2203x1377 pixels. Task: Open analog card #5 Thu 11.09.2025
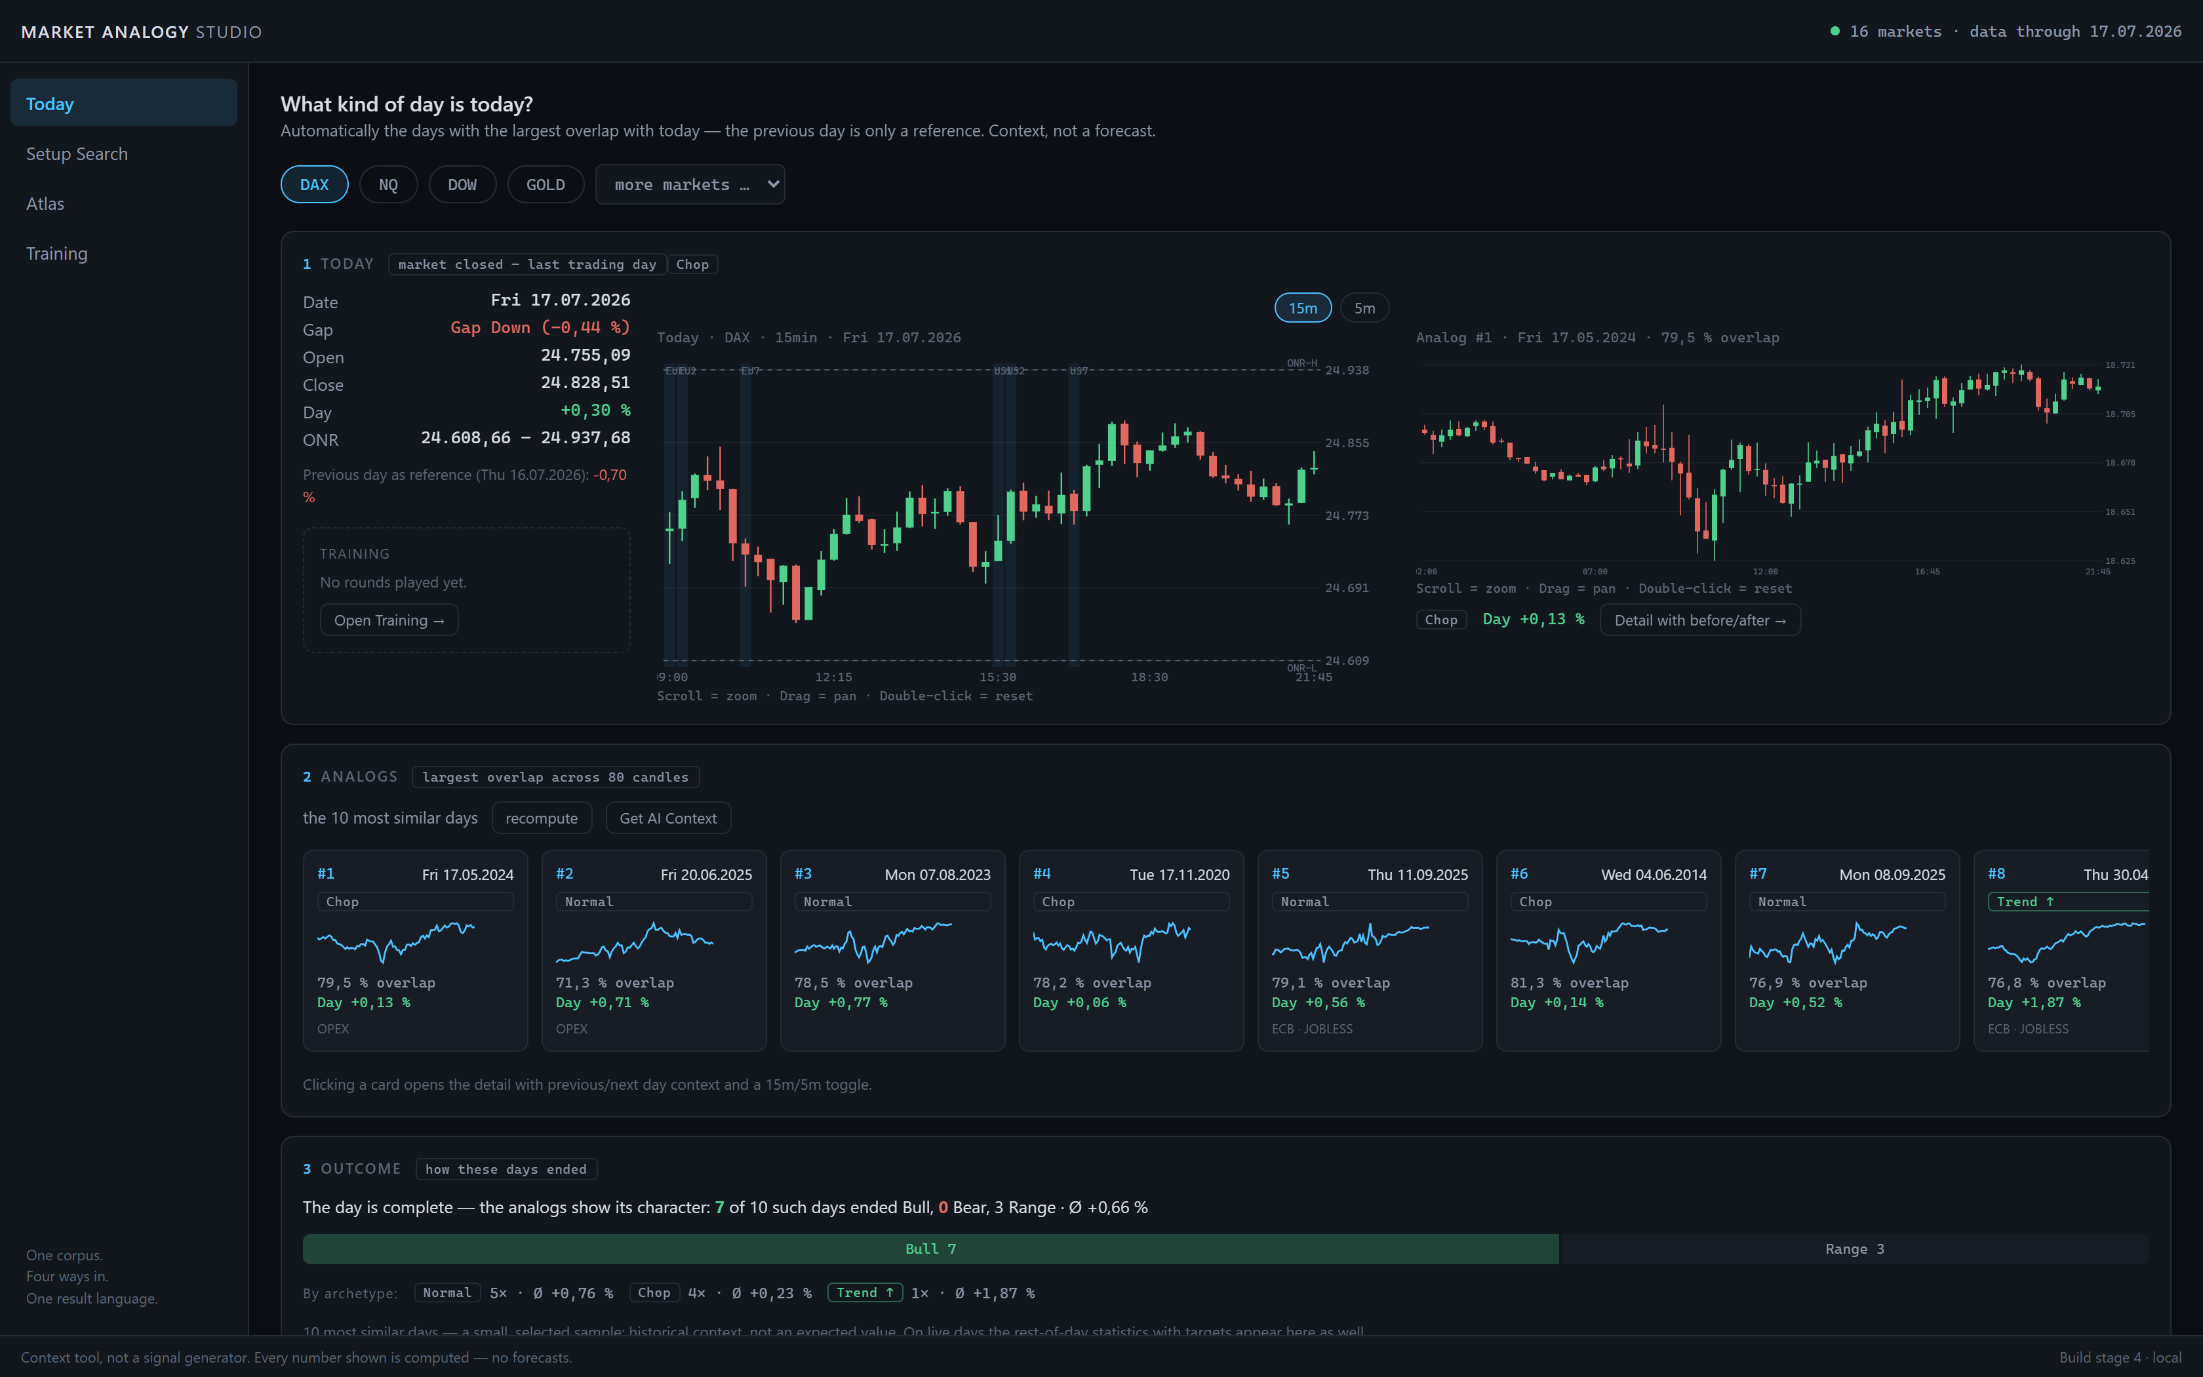[x=1370, y=951]
